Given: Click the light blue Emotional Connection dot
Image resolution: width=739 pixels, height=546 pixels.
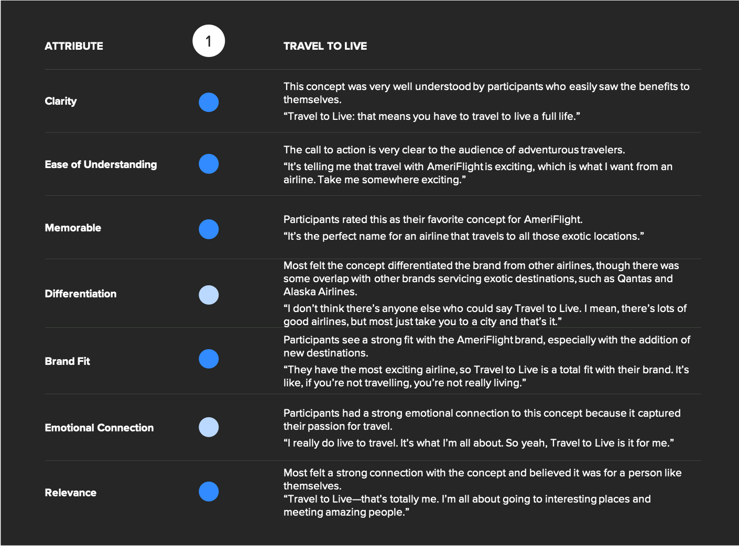Looking at the screenshot, I should pyautogui.click(x=209, y=427).
